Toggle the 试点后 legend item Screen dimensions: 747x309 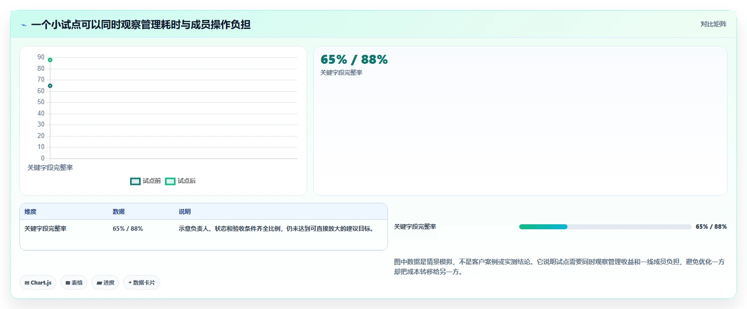(181, 181)
